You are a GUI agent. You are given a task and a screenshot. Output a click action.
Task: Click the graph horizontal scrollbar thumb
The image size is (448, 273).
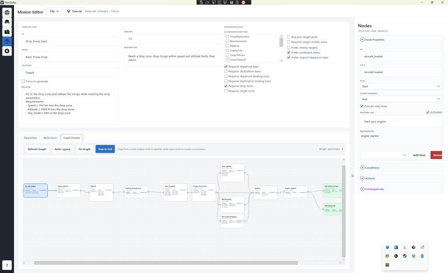click(x=166, y=263)
